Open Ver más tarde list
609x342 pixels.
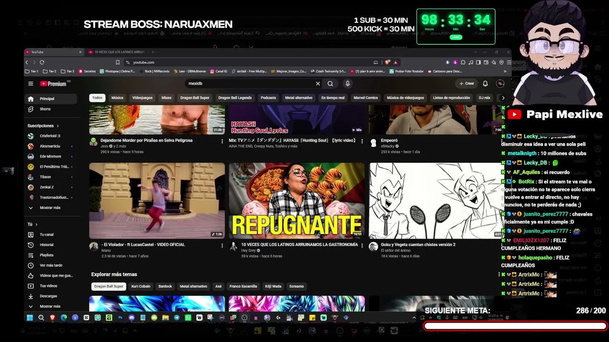coord(51,265)
